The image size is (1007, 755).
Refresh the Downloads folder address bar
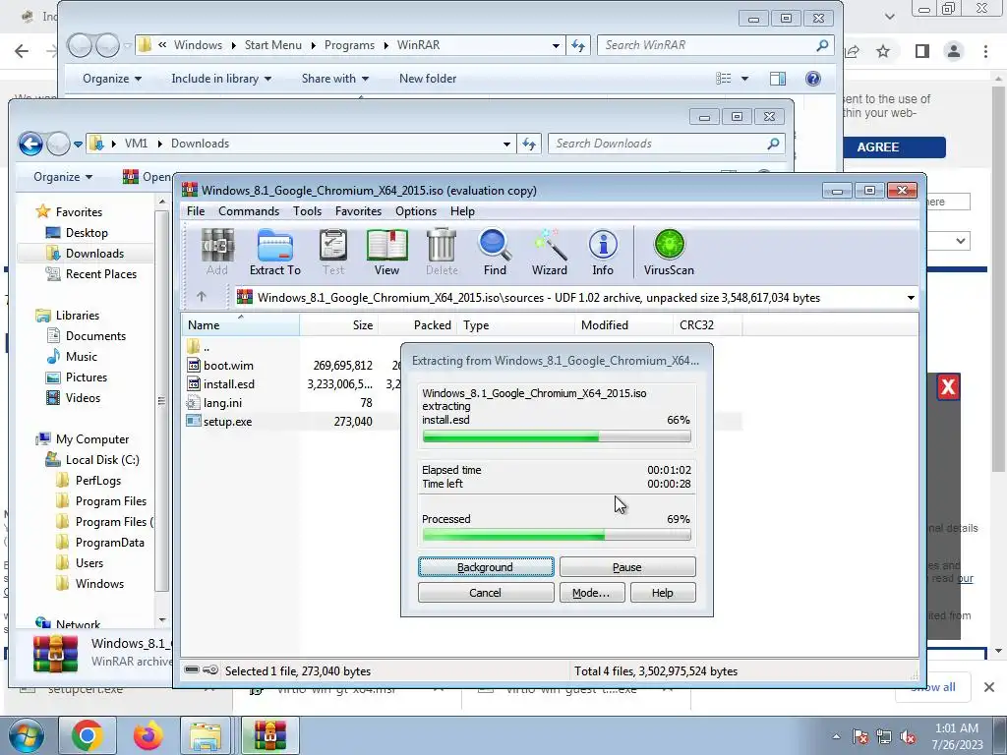529,144
